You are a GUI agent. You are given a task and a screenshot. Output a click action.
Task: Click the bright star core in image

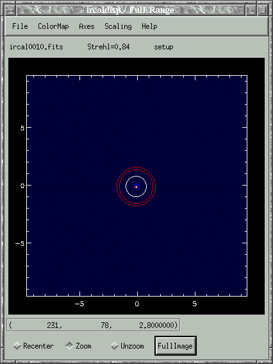136,187
